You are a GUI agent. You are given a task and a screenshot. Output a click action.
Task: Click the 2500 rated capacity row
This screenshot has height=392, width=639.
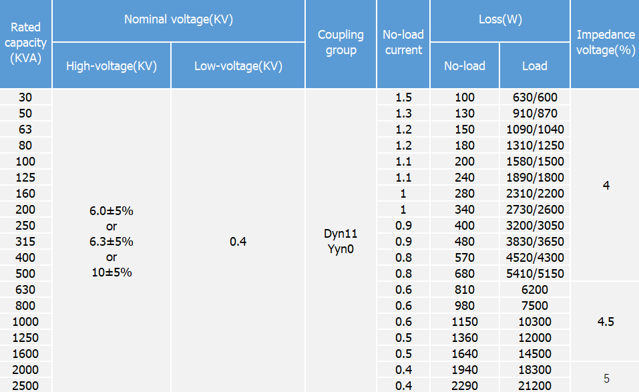point(25,385)
